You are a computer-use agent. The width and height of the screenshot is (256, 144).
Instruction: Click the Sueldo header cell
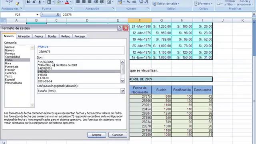161,90
